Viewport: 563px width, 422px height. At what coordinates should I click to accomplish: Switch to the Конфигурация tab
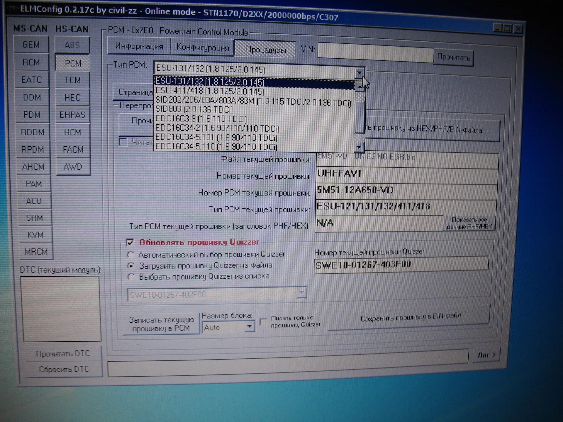tap(203, 47)
